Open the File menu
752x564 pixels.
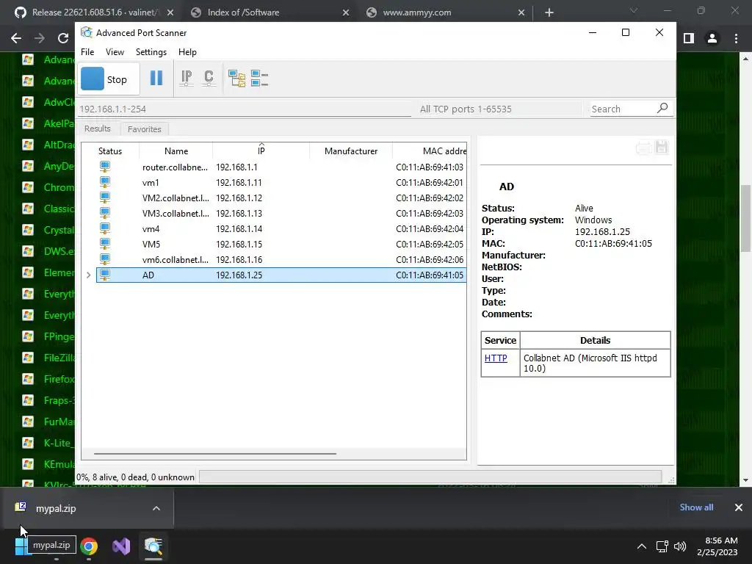tap(87, 52)
